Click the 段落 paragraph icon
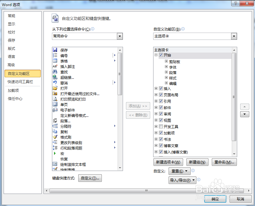The image size is (255, 206). 55,121
